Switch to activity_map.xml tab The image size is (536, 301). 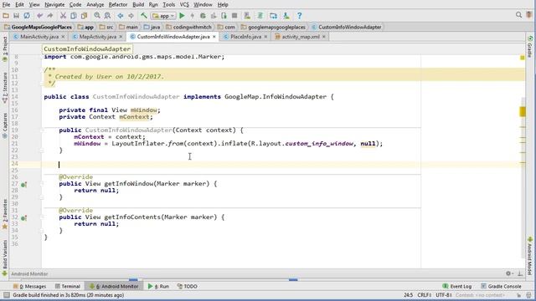pyautogui.click(x=301, y=37)
